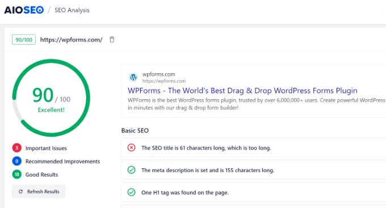
Task: Select the Good Results label
Action: point(42,175)
